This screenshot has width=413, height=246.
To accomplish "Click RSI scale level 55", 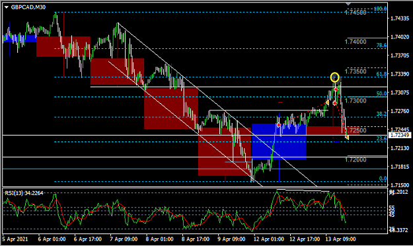I will click(x=392, y=208).
